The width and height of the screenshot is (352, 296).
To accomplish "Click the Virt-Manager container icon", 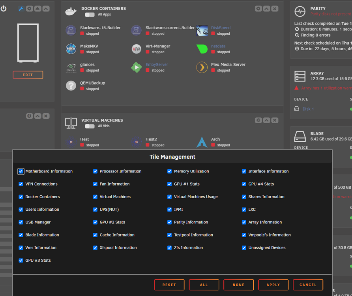I will pyautogui.click(x=136, y=49).
